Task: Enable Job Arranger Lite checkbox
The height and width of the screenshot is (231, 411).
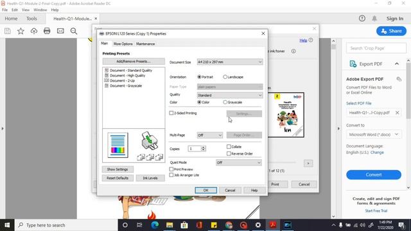Action: pyautogui.click(x=171, y=175)
